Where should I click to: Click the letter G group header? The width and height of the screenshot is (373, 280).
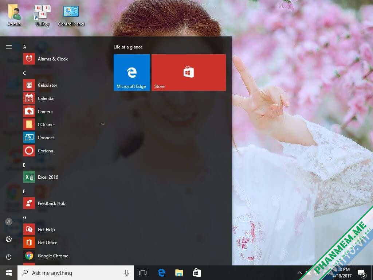click(24, 217)
